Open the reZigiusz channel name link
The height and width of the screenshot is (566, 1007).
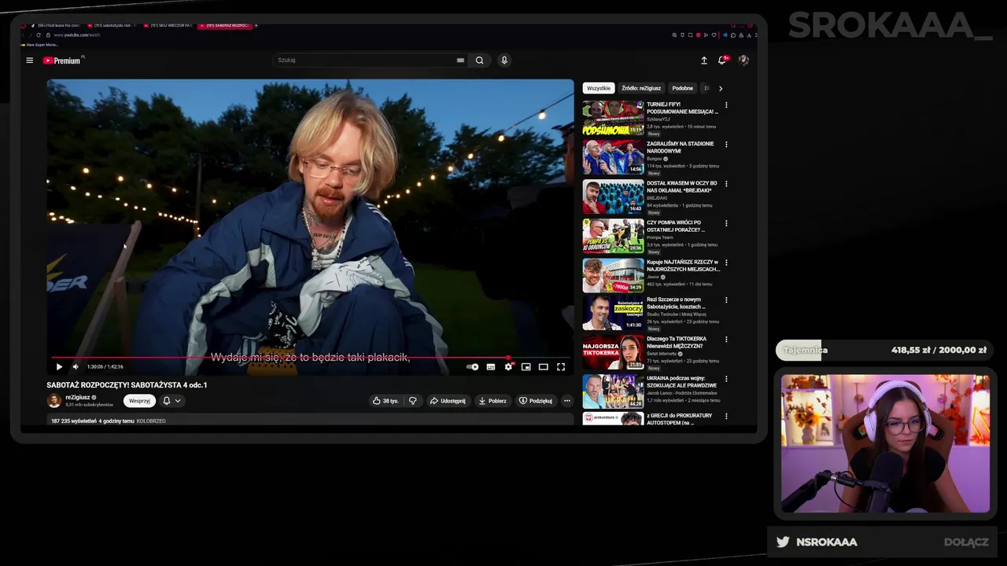pos(78,398)
